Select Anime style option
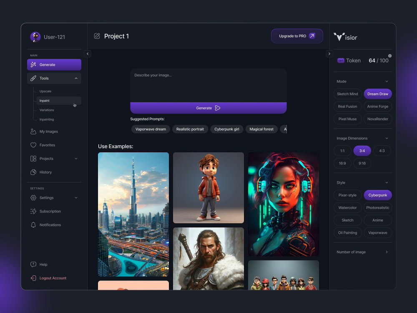This screenshot has height=313, width=417. click(x=378, y=220)
